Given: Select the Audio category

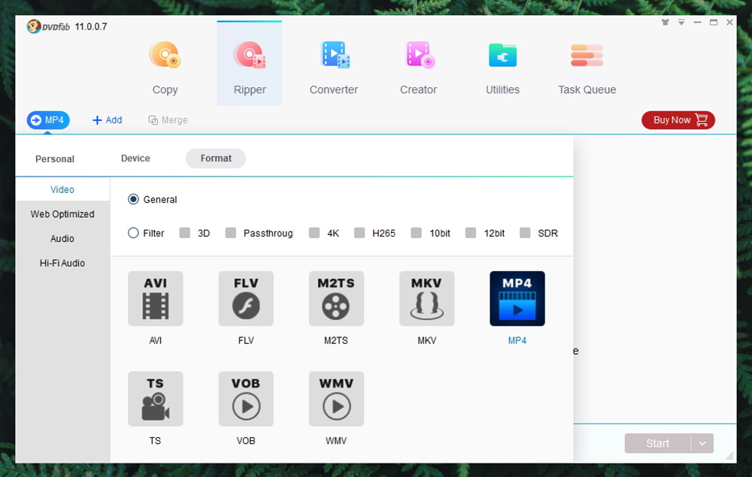Looking at the screenshot, I should click(62, 239).
